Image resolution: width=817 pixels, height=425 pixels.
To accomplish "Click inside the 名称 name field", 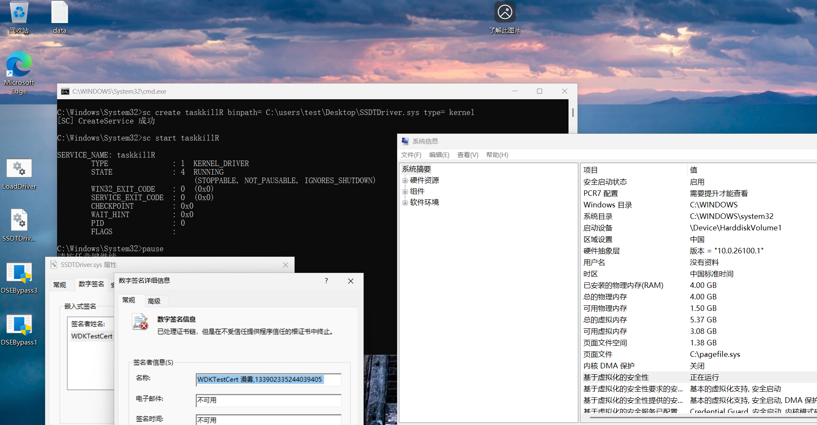I will pos(268,379).
